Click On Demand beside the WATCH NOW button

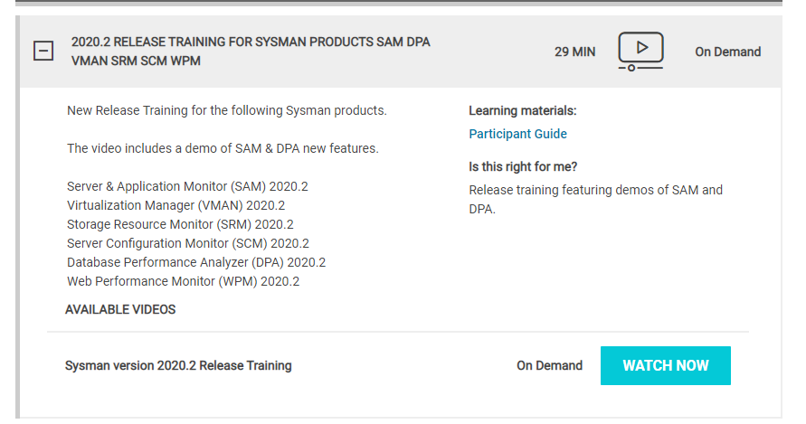[x=549, y=365]
